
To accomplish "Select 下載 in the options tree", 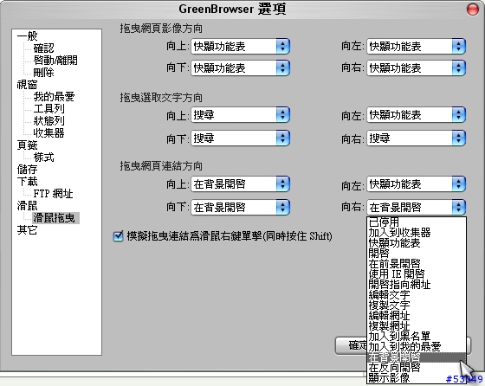I will (x=27, y=182).
